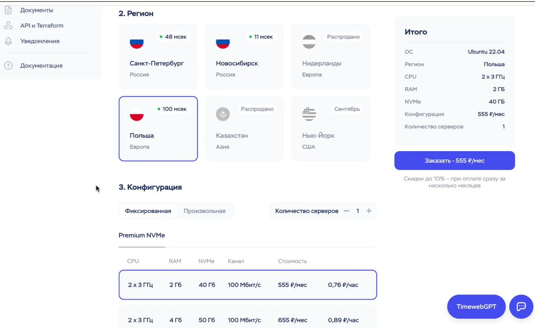
Task: Switch to Произвольная configuration
Action: [x=204, y=211]
